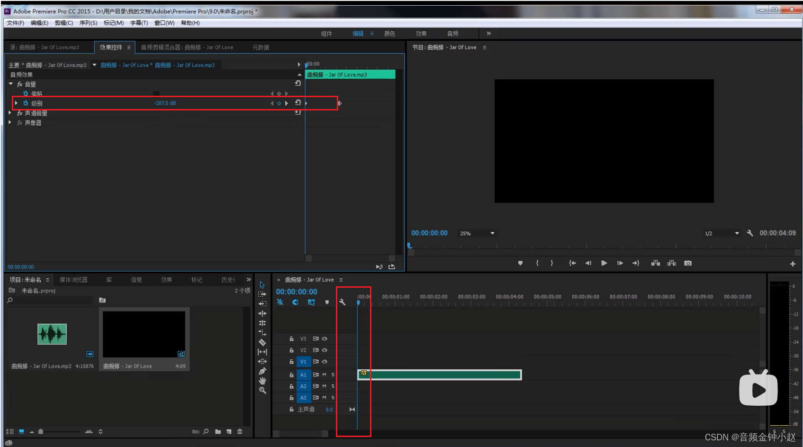Screen dimensions: 803x447
Task: Switch to 颜色 workspace
Action: coord(389,33)
